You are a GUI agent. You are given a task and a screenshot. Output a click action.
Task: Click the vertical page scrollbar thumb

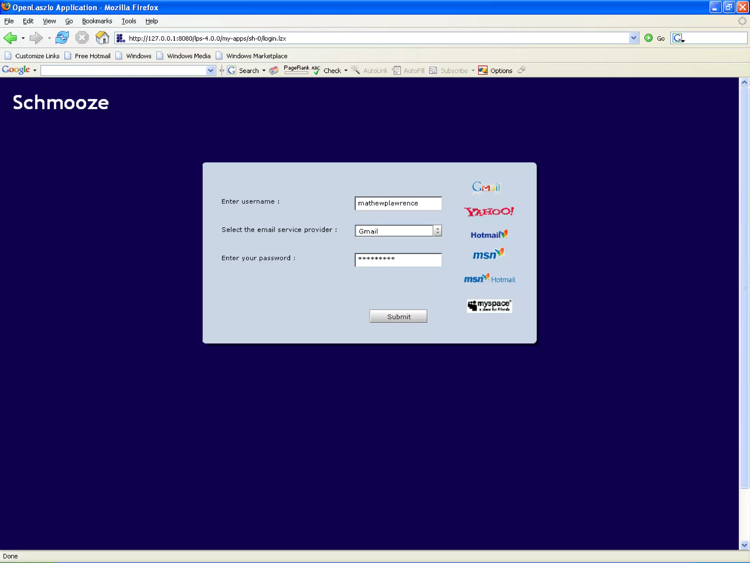pyautogui.click(x=744, y=287)
